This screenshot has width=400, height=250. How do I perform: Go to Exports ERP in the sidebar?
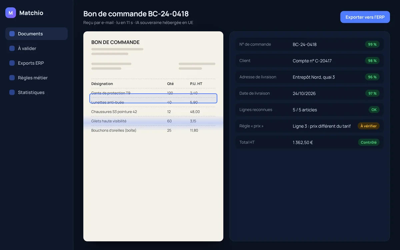(36, 63)
